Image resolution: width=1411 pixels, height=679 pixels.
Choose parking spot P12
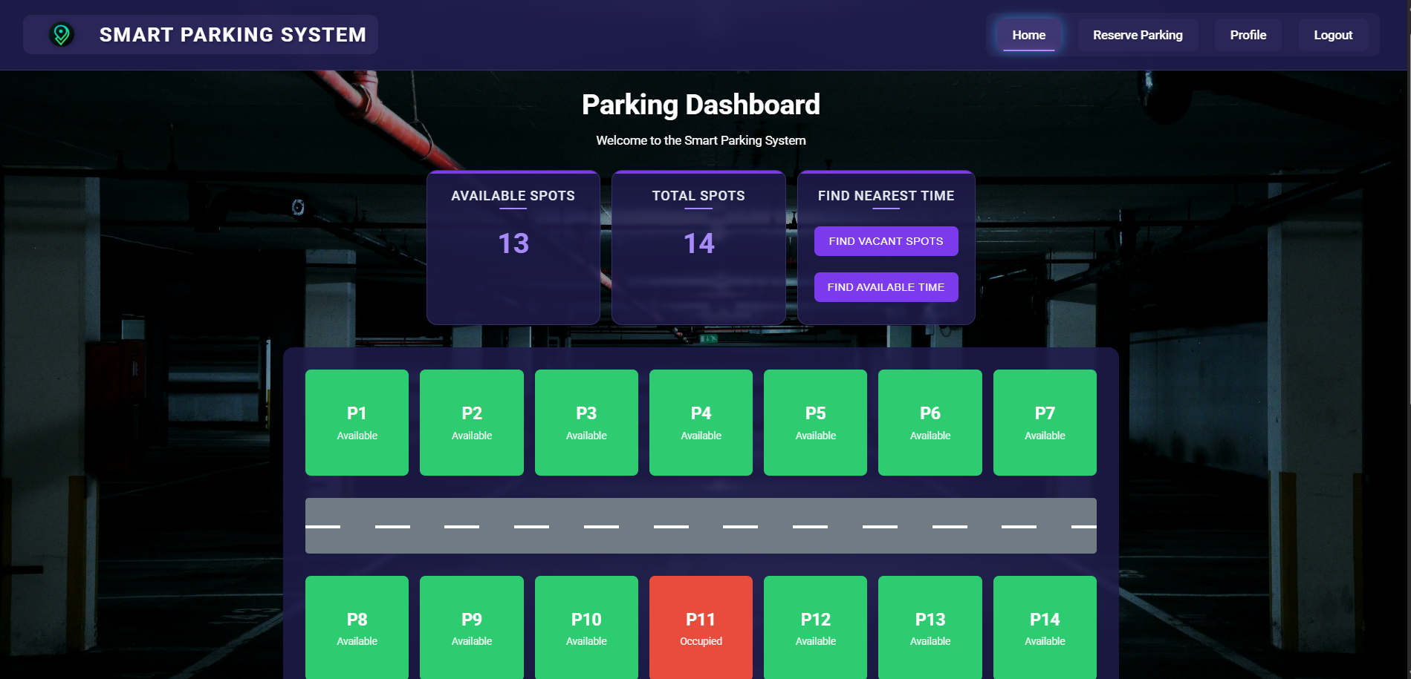pos(815,627)
